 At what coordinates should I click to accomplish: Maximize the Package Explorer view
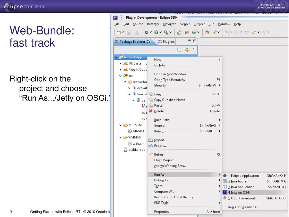click(195, 41)
